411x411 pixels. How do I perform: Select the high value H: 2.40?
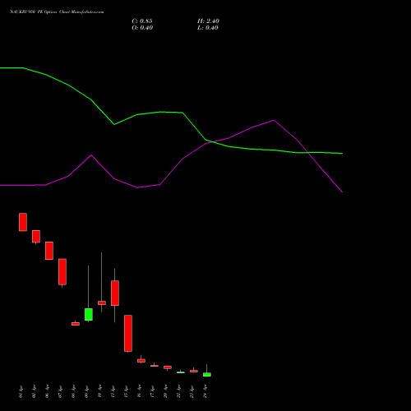click(x=208, y=21)
